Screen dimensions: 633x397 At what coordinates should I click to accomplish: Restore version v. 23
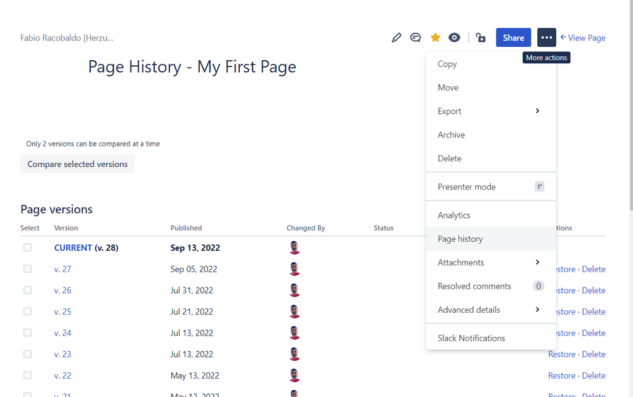[561, 355]
